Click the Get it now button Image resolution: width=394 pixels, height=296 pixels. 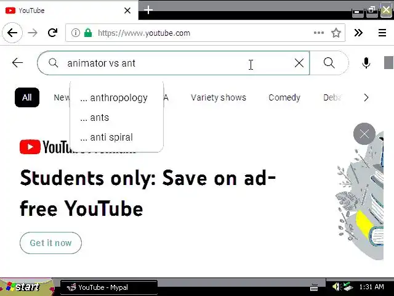[x=50, y=243]
